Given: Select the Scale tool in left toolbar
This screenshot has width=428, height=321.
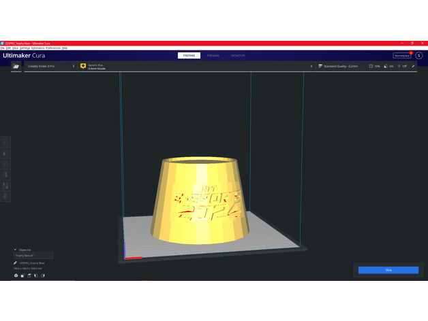Looking at the screenshot, I should pos(7,152).
